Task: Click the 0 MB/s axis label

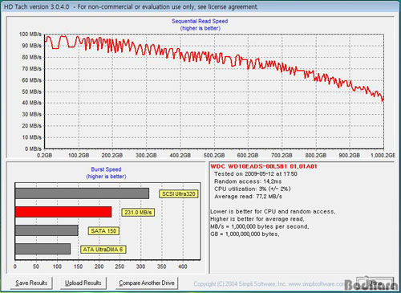Action: pos(33,149)
